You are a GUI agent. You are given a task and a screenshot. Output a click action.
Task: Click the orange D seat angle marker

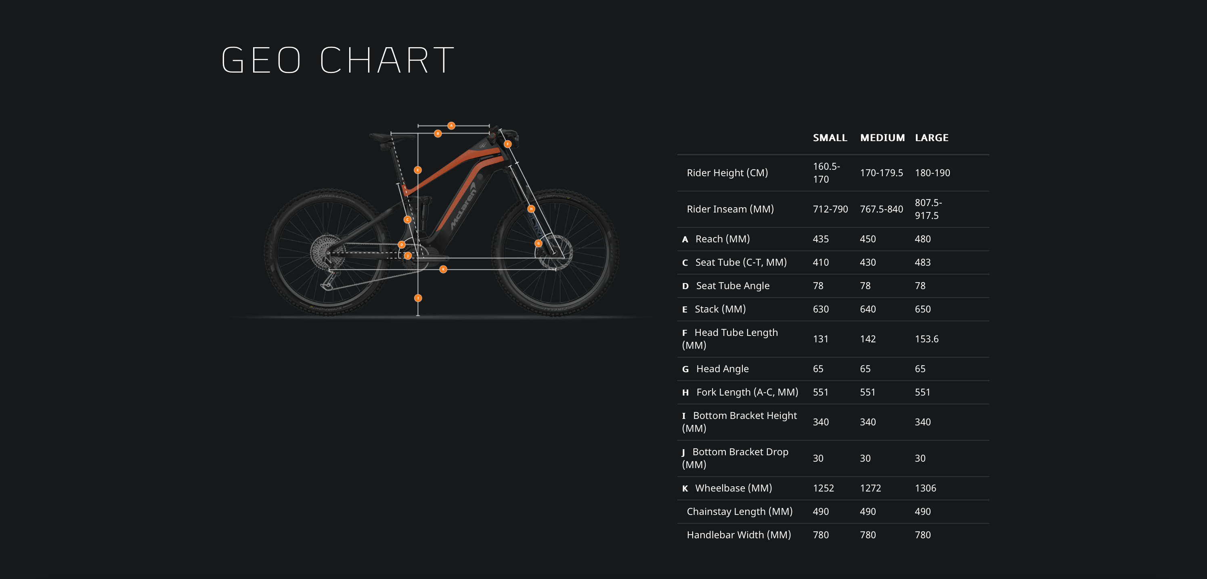tap(401, 245)
